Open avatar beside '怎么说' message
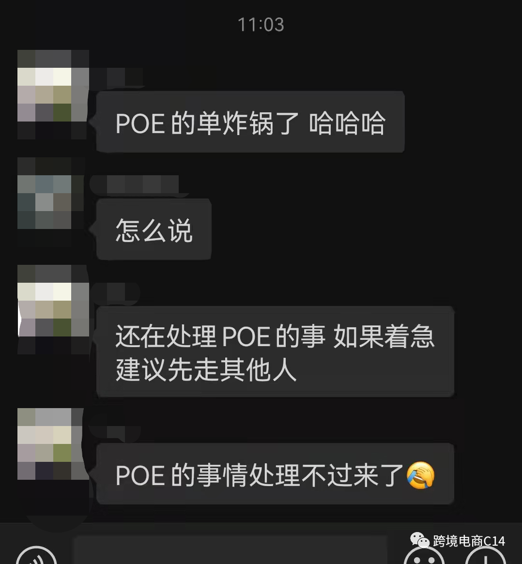Image resolution: width=522 pixels, height=564 pixels. (50, 201)
